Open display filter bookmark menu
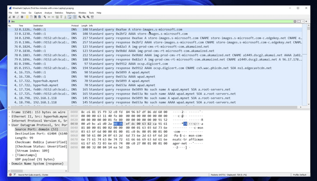Screen dimensions: 317x181 click(x=9, y=21)
